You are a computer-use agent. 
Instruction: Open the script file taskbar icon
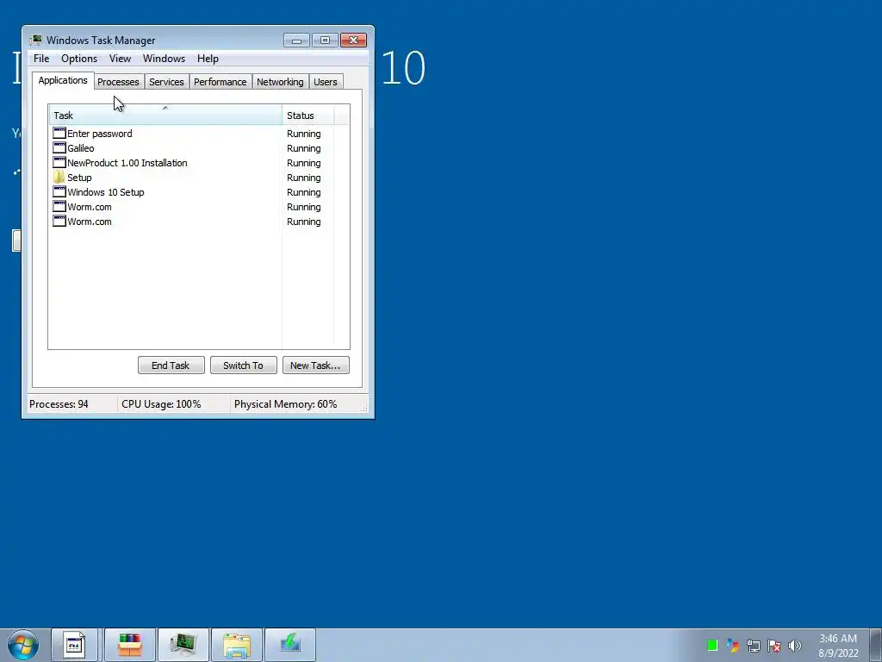[x=75, y=645]
